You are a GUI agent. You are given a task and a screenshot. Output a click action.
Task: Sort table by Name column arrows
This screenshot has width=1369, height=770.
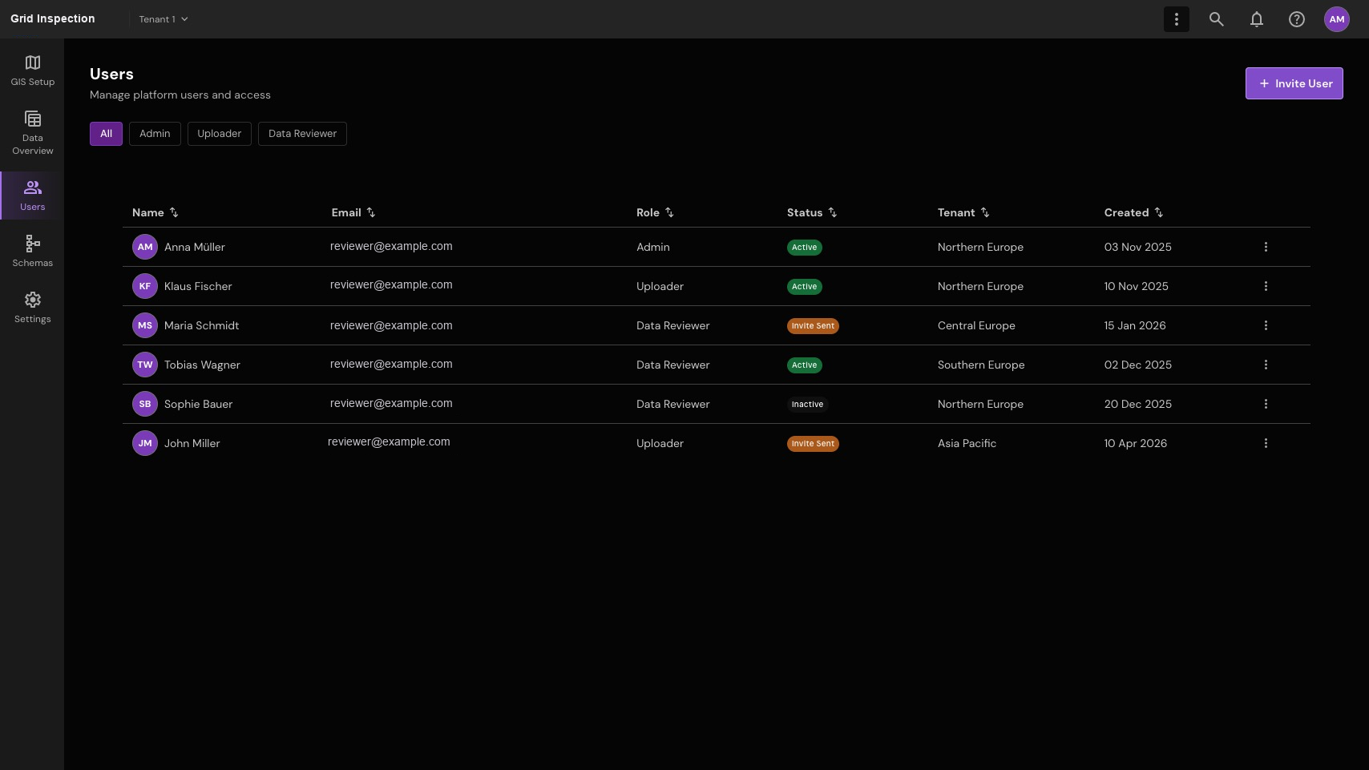click(174, 212)
